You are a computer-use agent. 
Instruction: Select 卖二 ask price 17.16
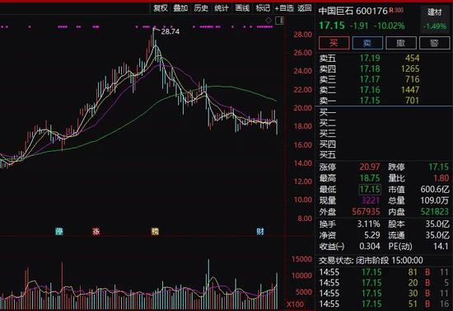[x=370, y=90]
